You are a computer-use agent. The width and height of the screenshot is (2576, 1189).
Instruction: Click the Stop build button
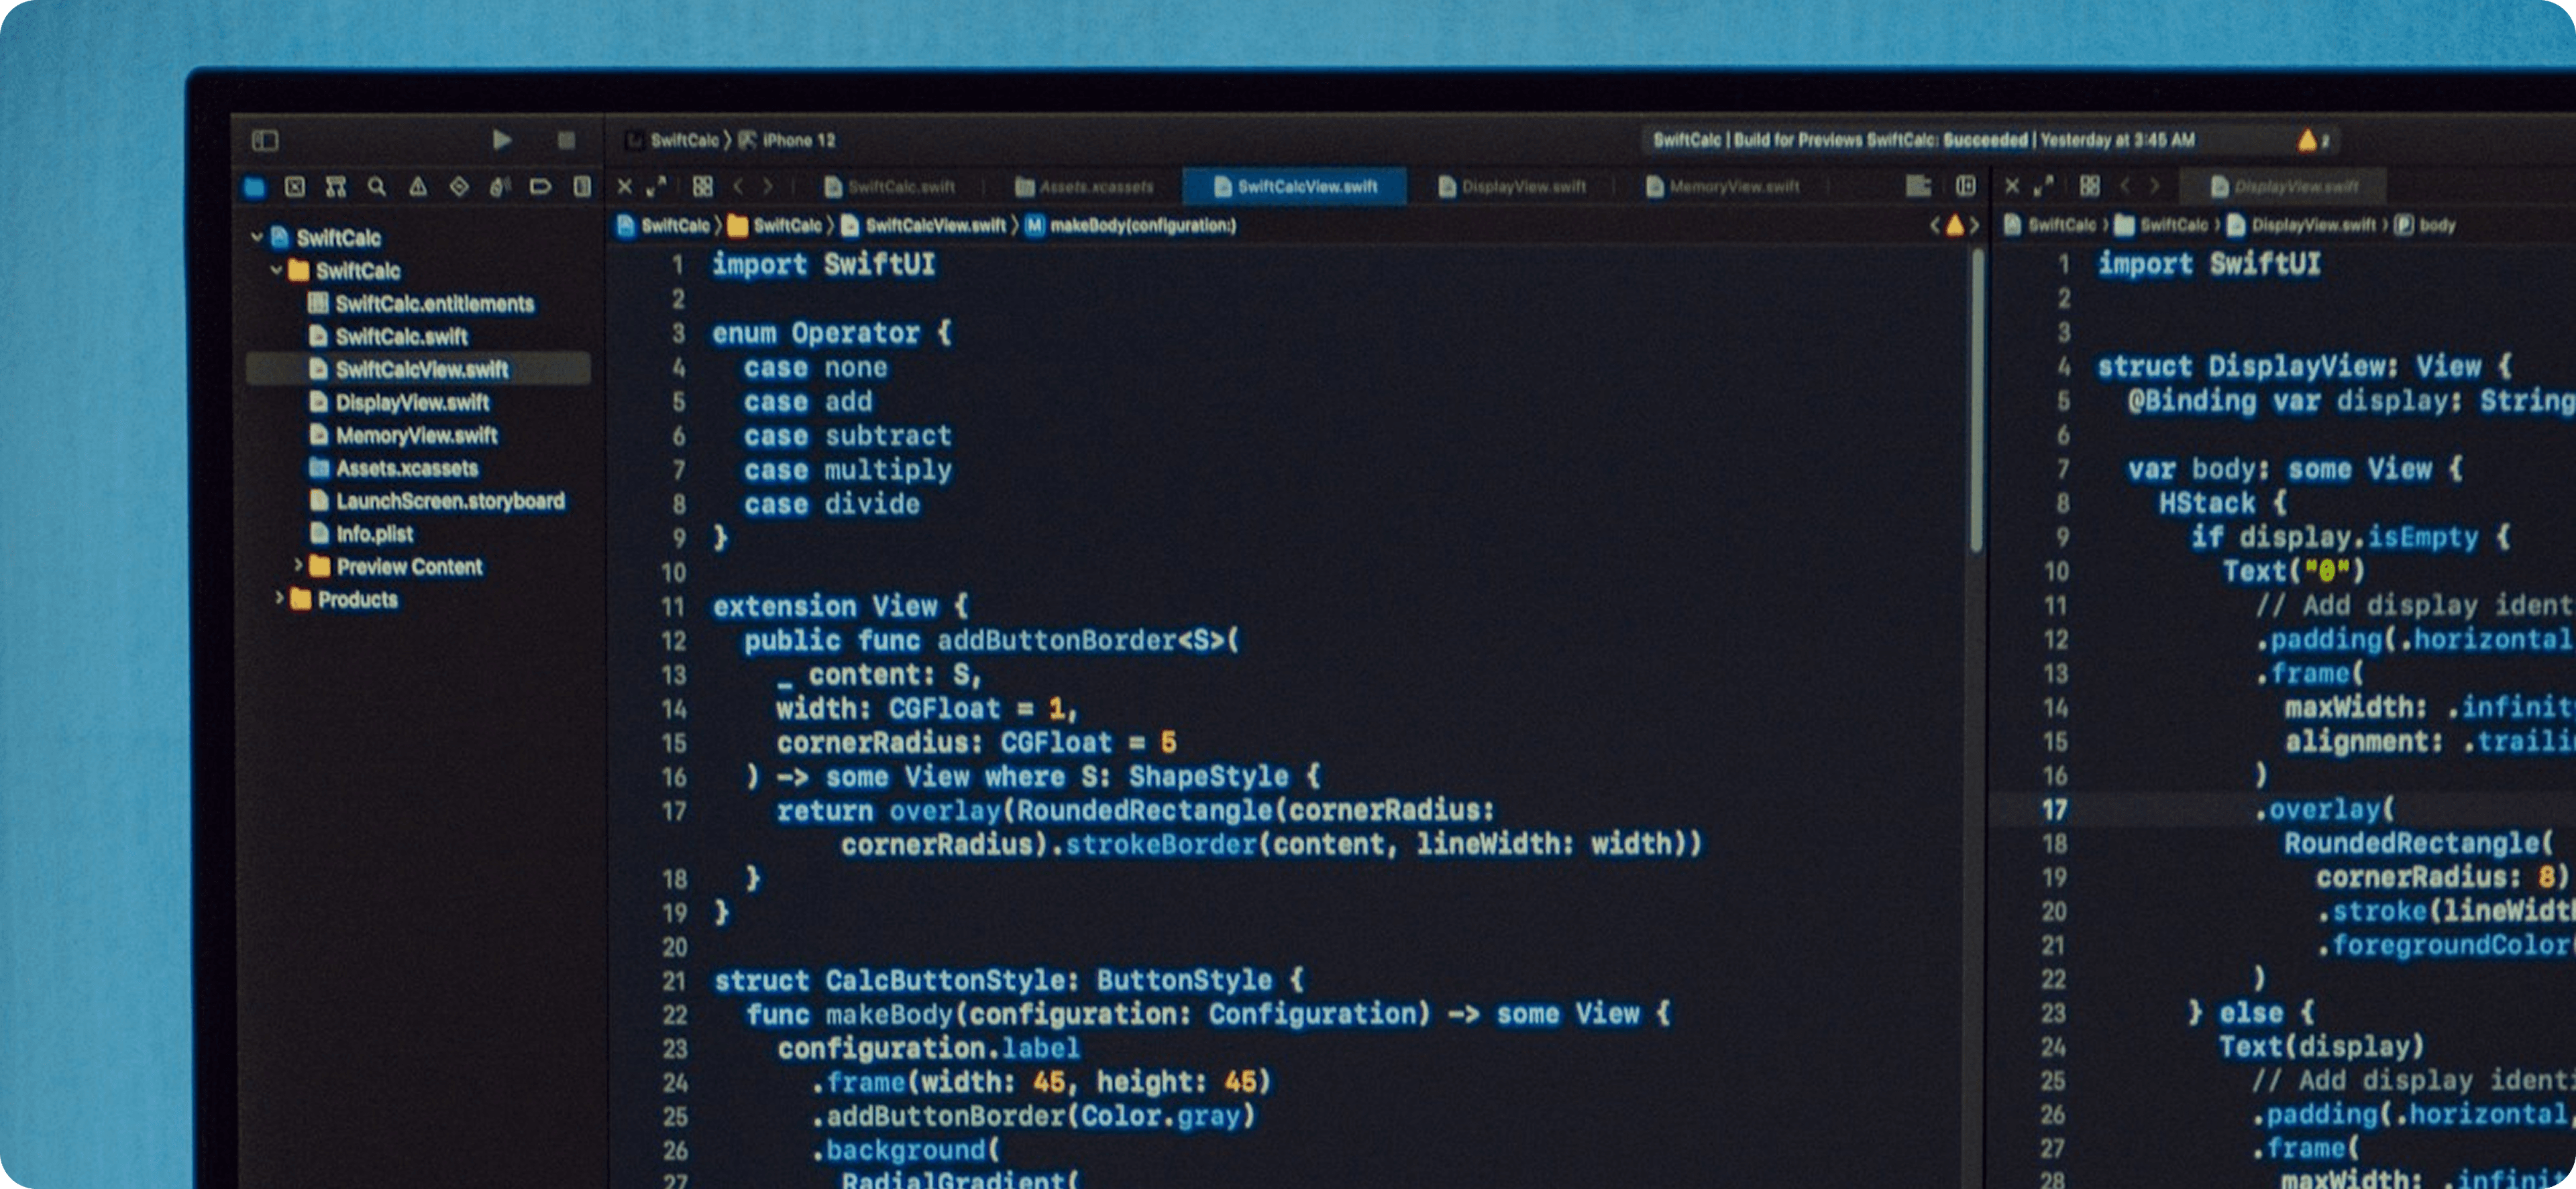coord(566,140)
